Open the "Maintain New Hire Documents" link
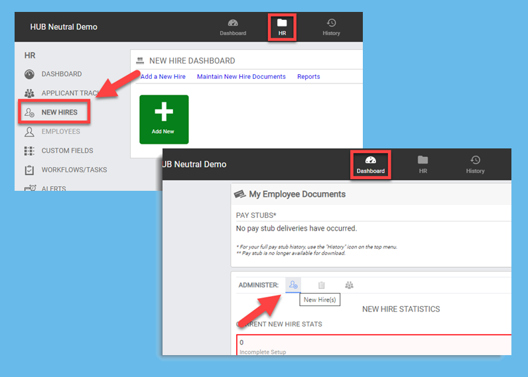 point(241,77)
